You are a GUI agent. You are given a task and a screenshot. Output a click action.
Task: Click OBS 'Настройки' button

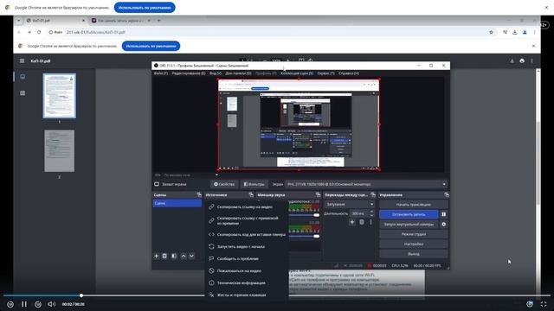click(x=414, y=244)
